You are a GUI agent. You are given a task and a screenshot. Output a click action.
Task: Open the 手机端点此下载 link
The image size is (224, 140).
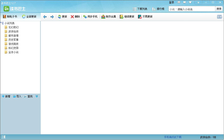(x=173, y=137)
